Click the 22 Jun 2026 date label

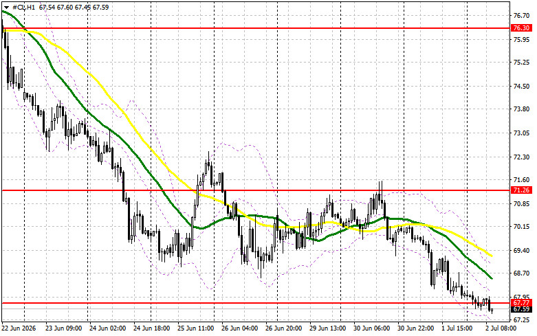click(x=19, y=328)
